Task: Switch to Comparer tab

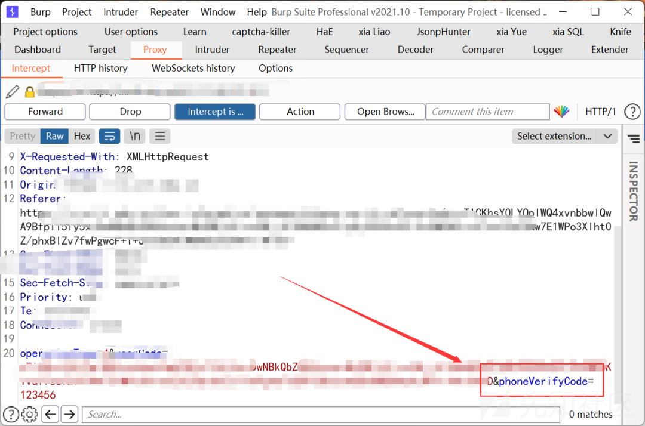Action: (x=483, y=50)
